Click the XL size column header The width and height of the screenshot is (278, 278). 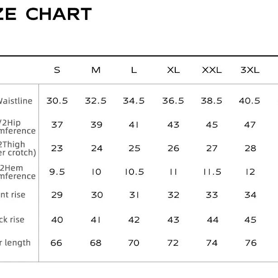(x=173, y=70)
